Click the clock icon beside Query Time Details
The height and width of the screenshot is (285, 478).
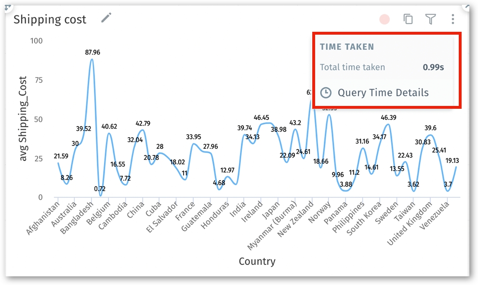(x=326, y=92)
